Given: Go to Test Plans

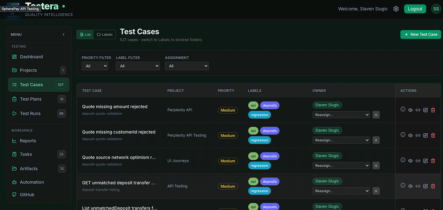Looking at the screenshot, I should 39,99.
